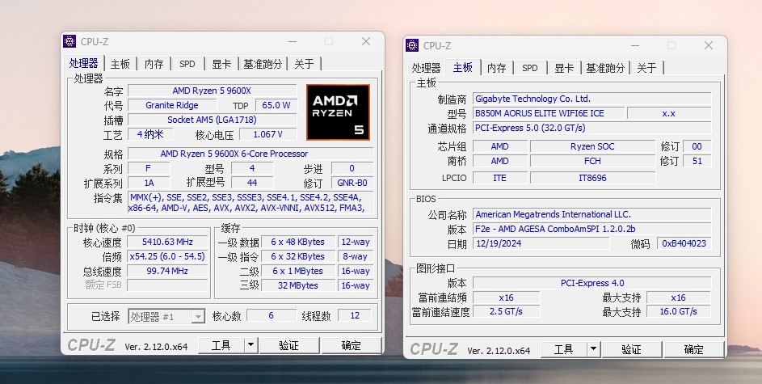Click the AMD Ryzen 5 logo image
762x384 pixels.
pyautogui.click(x=339, y=112)
